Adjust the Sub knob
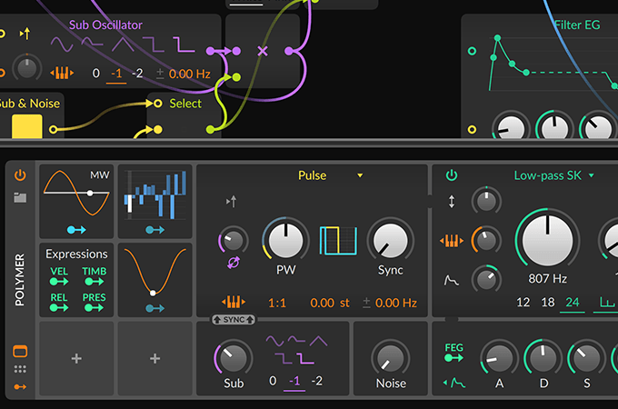This screenshot has width=618, height=409. (x=234, y=358)
